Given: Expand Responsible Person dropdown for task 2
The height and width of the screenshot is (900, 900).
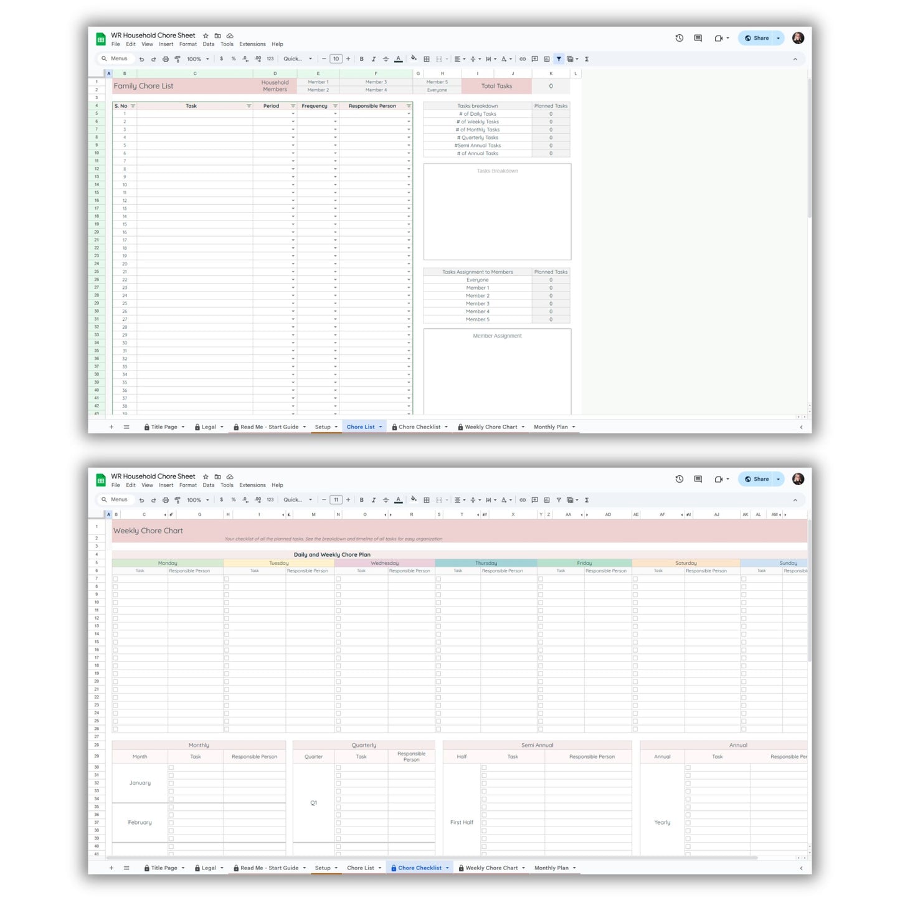Looking at the screenshot, I should point(409,122).
